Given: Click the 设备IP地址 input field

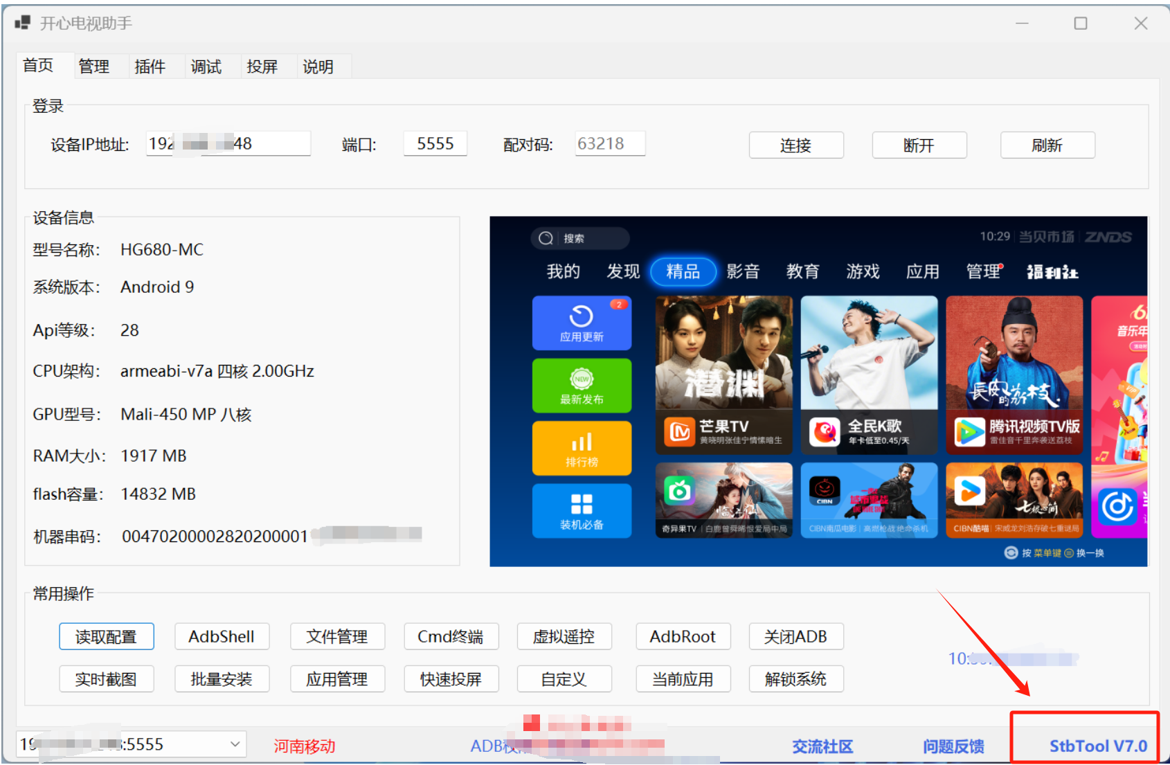Looking at the screenshot, I should (x=228, y=143).
